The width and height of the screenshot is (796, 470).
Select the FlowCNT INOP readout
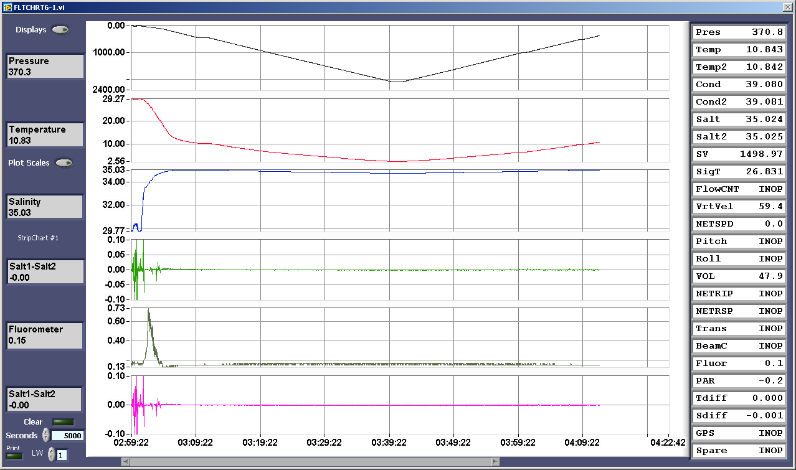[x=739, y=189]
